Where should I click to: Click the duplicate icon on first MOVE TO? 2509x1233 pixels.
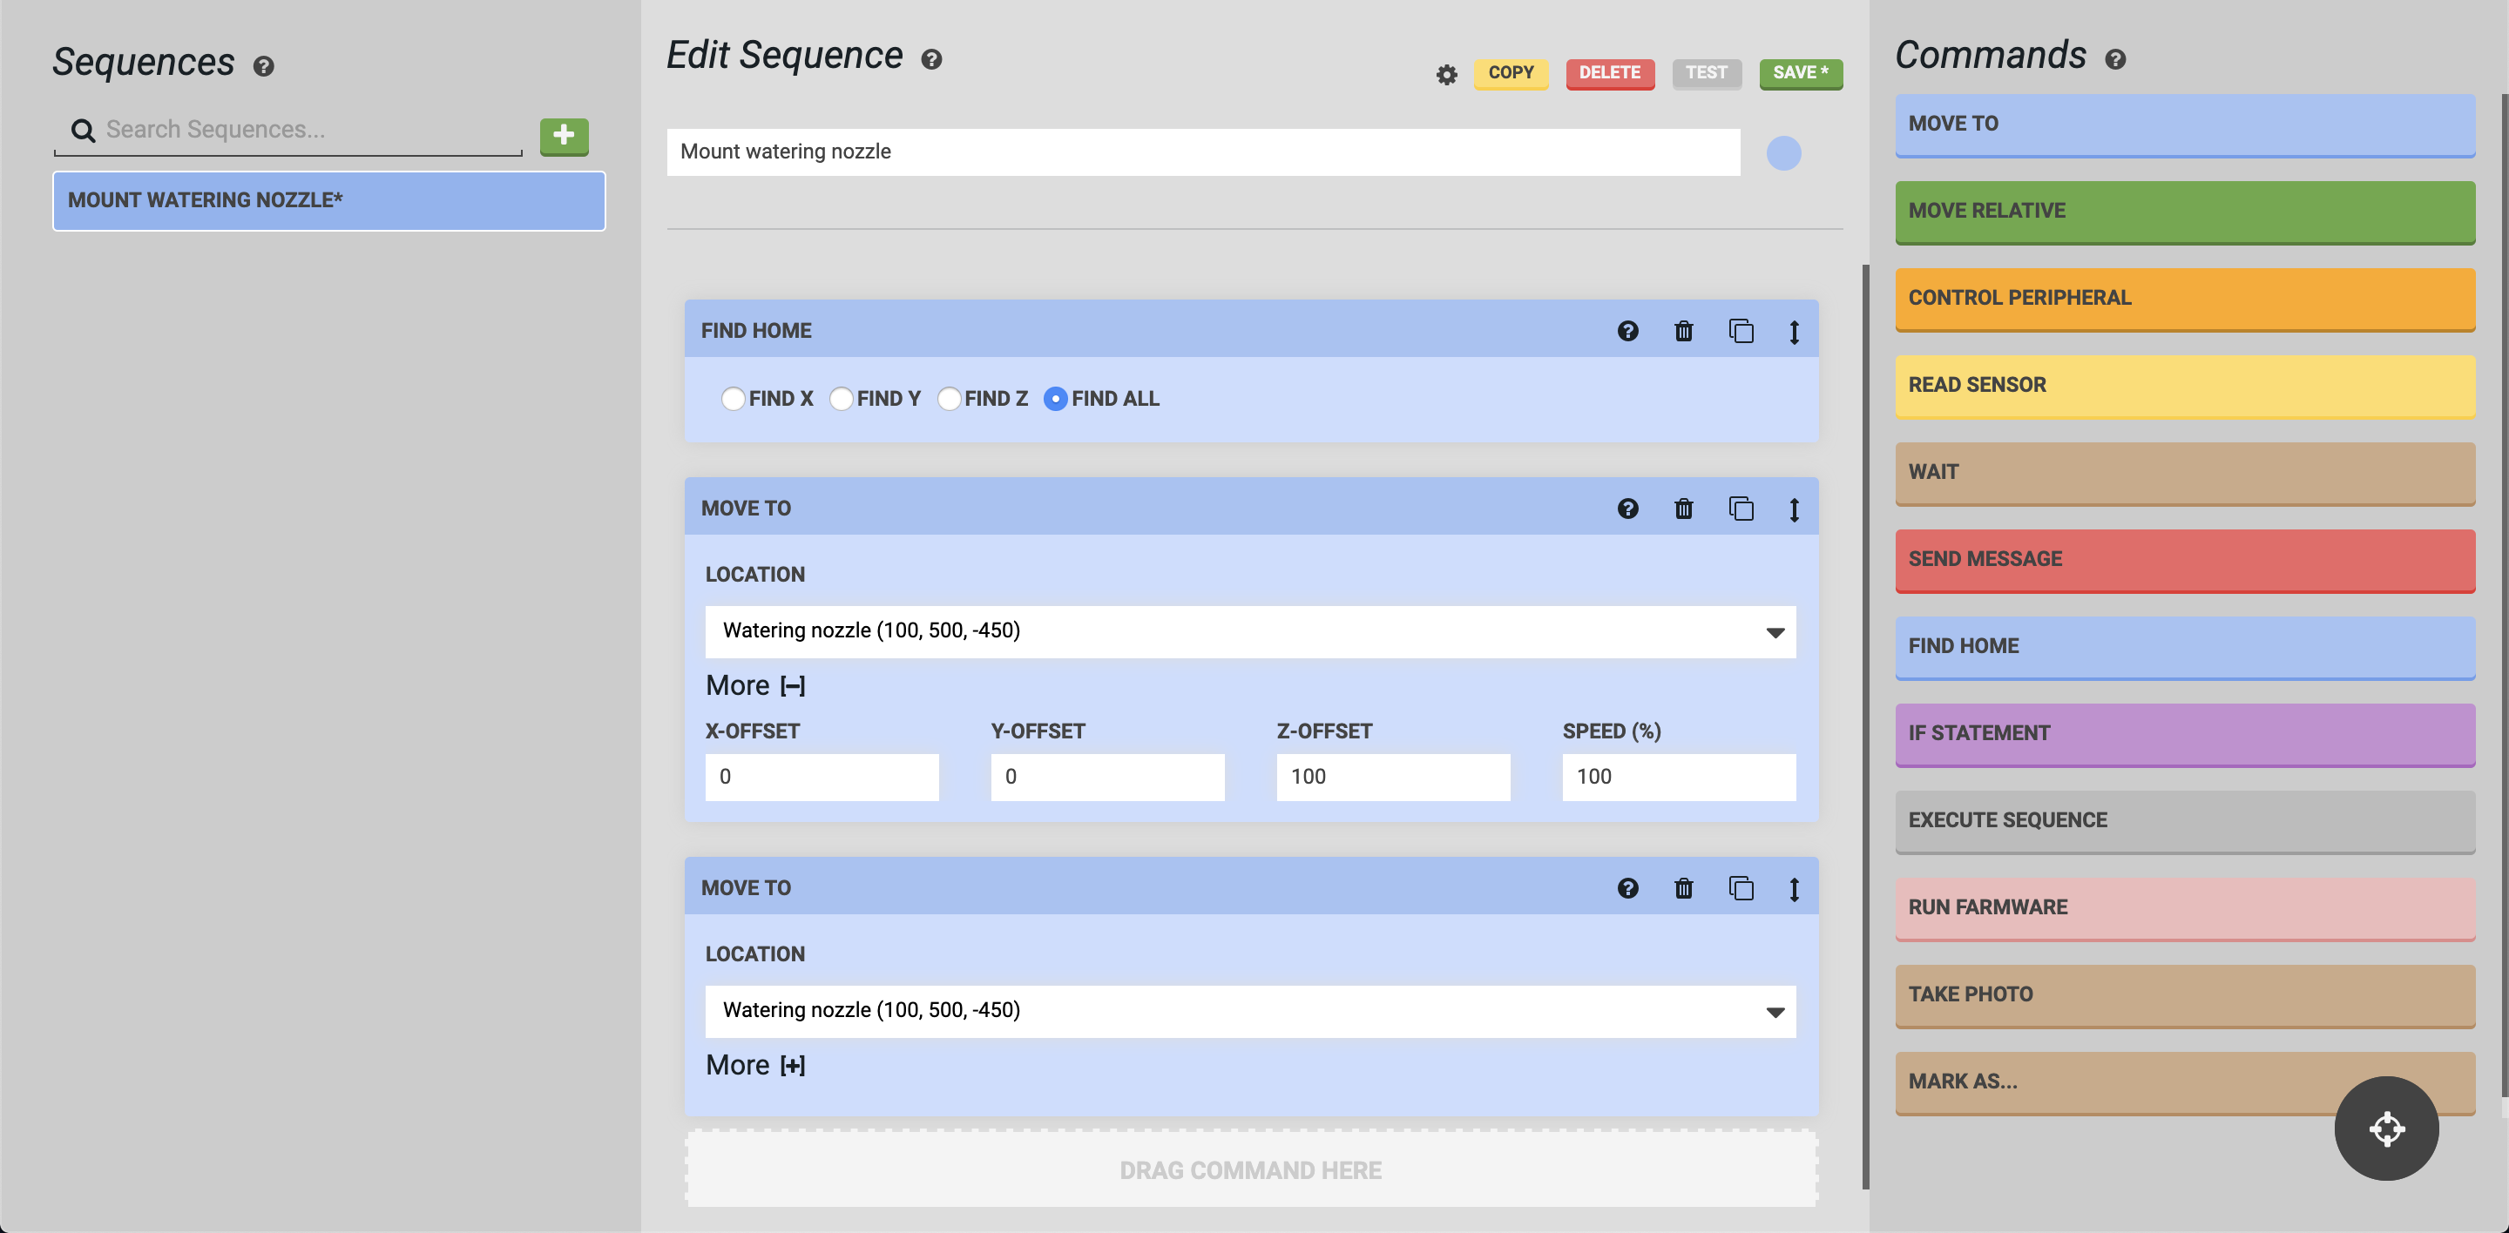coord(1741,509)
